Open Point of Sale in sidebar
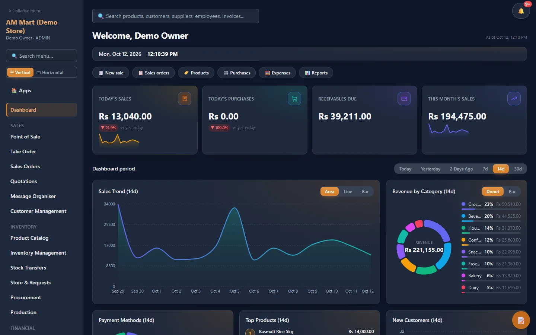The width and height of the screenshot is (536, 335). pyautogui.click(x=41, y=137)
